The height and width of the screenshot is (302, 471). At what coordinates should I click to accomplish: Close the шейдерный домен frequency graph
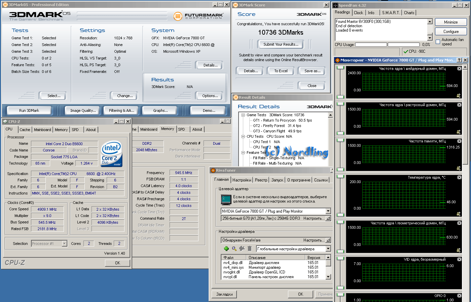coord(459,69)
